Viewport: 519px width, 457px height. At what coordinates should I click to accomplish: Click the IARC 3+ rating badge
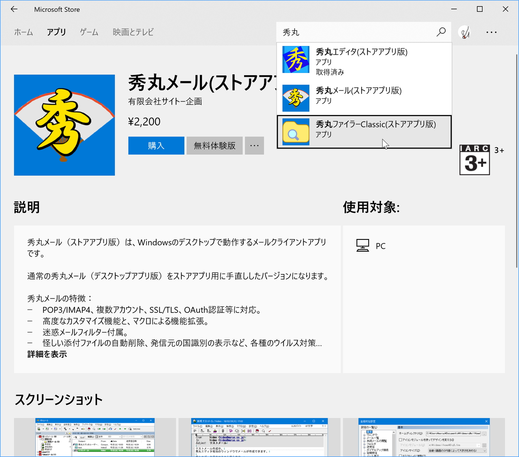(474, 160)
